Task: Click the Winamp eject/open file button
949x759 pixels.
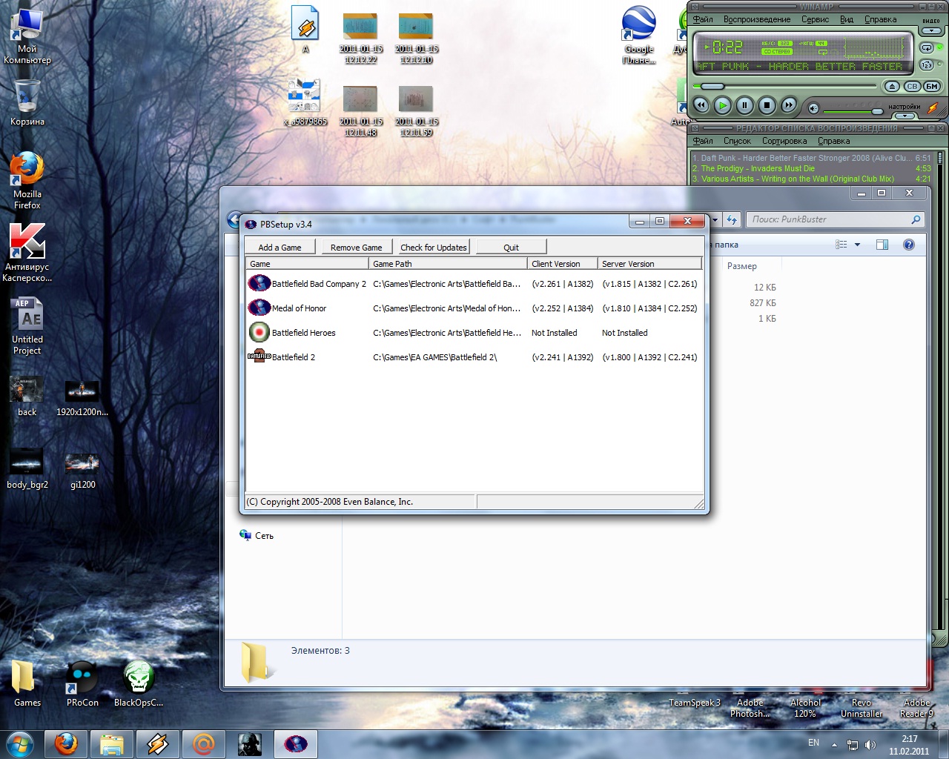Action: [893, 87]
